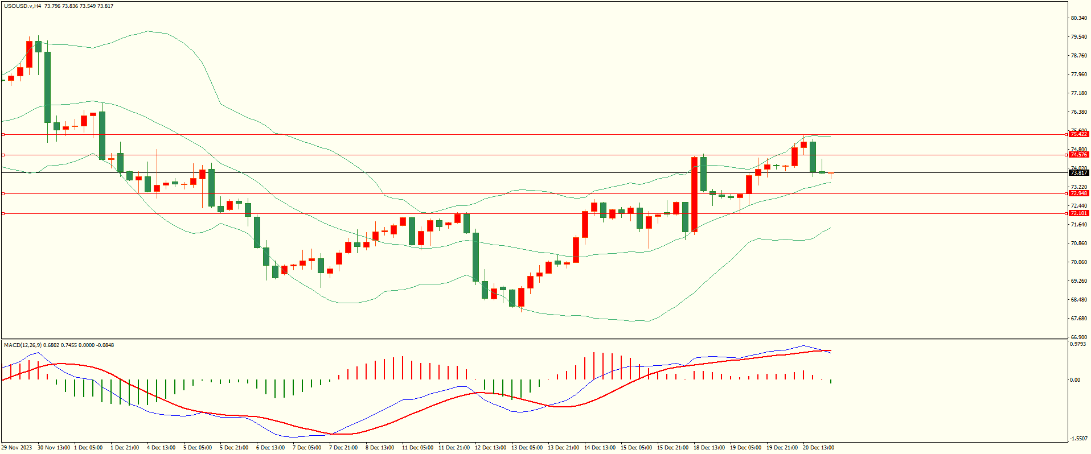Screen dimensions: 1091x454
Task: Click the 79.540 price scale label
Action: pyautogui.click(x=1079, y=37)
